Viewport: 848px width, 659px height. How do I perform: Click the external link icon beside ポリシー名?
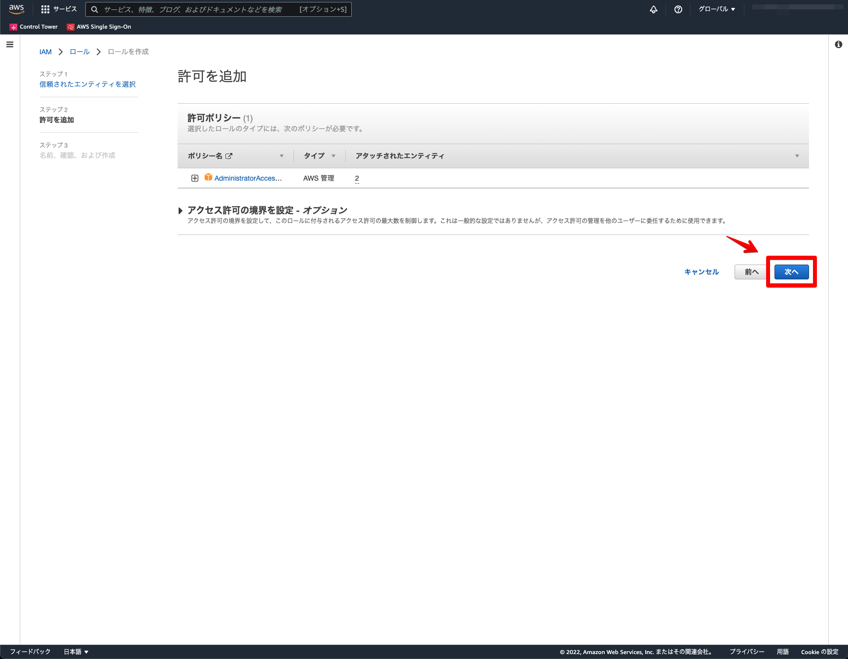228,155
